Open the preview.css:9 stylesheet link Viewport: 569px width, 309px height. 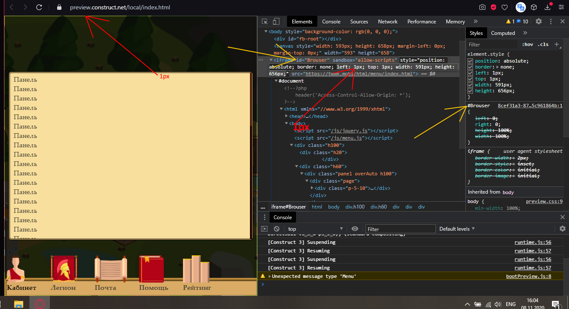(544, 201)
